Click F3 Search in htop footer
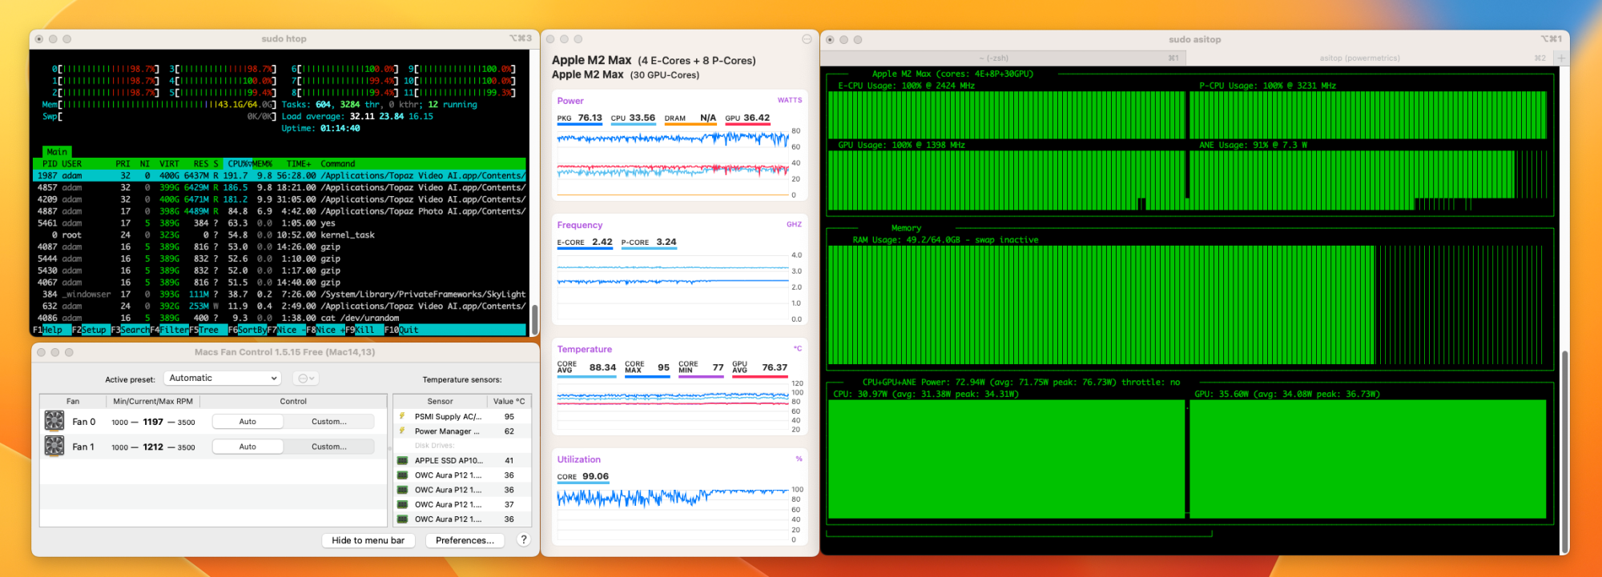Screen dimensions: 1602x577 130,330
